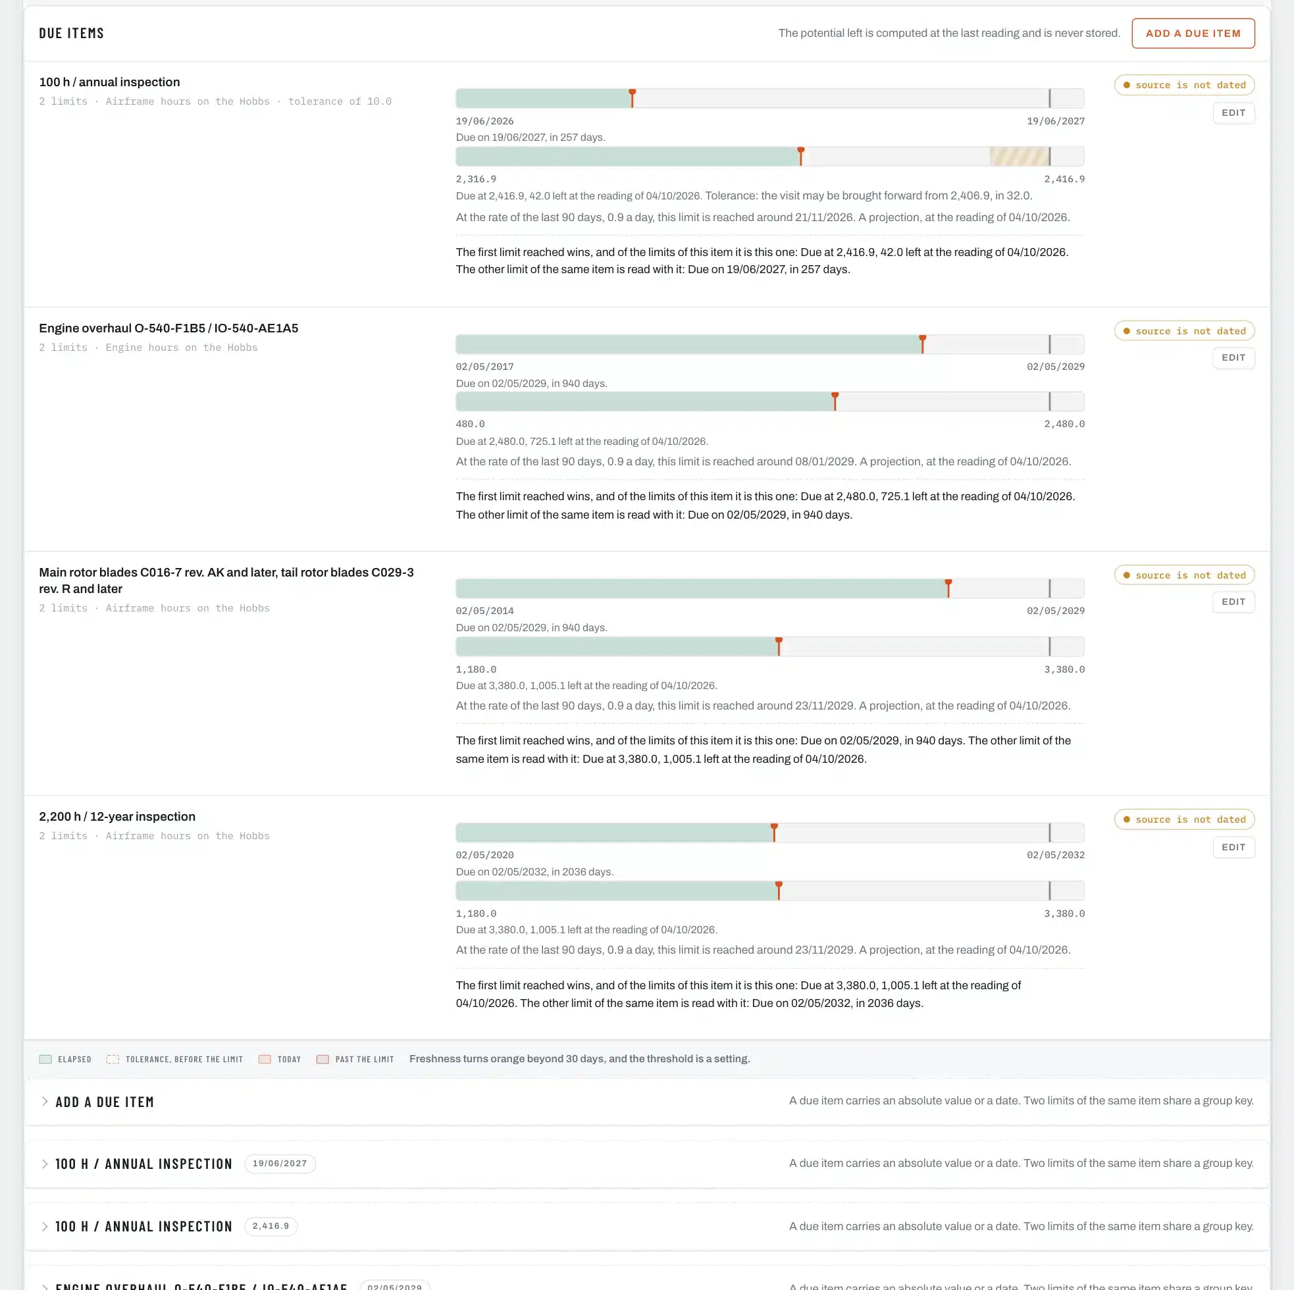The image size is (1294, 1290).
Task: Select the 'Engine overhaul O-540-F1B5 / IO-540-AE1A5' heading
Action: point(168,328)
